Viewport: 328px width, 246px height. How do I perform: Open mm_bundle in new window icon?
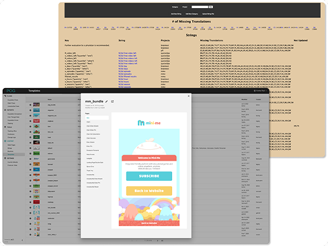coord(112,101)
